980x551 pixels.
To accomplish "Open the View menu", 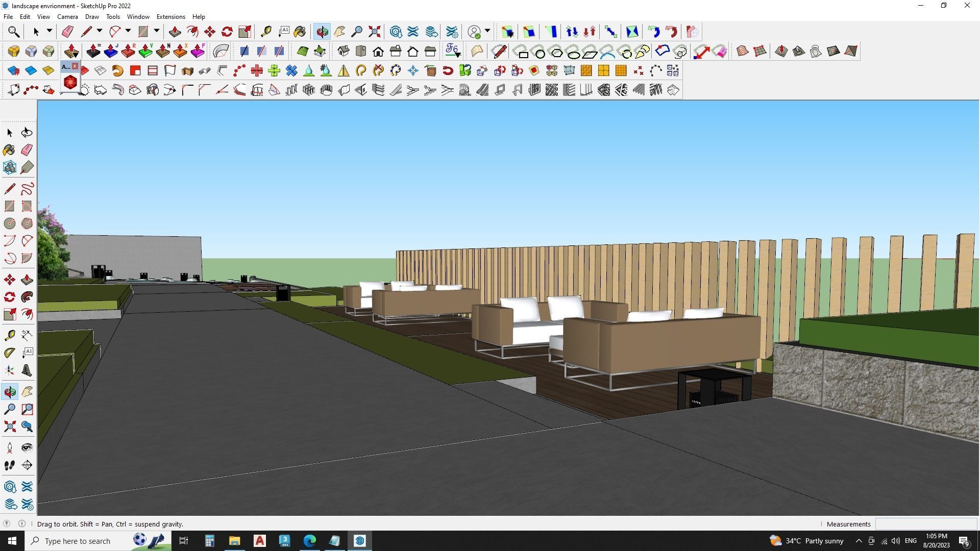I will pos(43,17).
